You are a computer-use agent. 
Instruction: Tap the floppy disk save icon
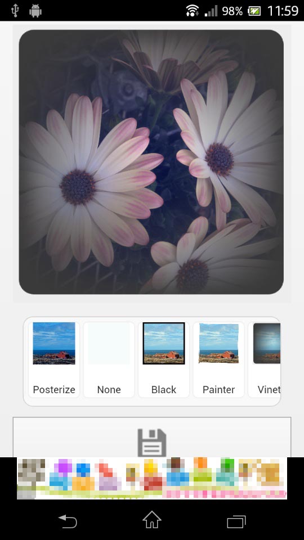pyautogui.click(x=151, y=443)
